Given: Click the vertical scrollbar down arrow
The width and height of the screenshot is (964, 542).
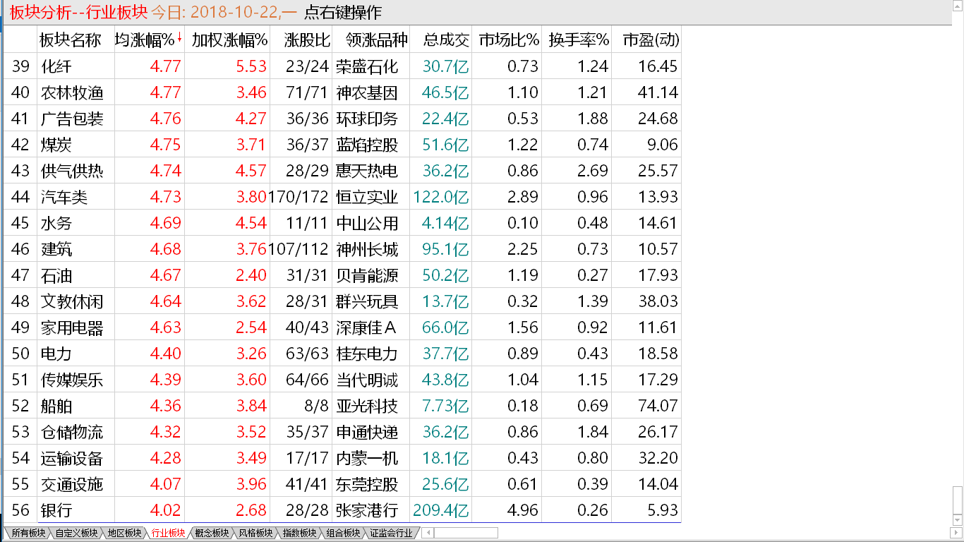Looking at the screenshot, I should (x=958, y=521).
